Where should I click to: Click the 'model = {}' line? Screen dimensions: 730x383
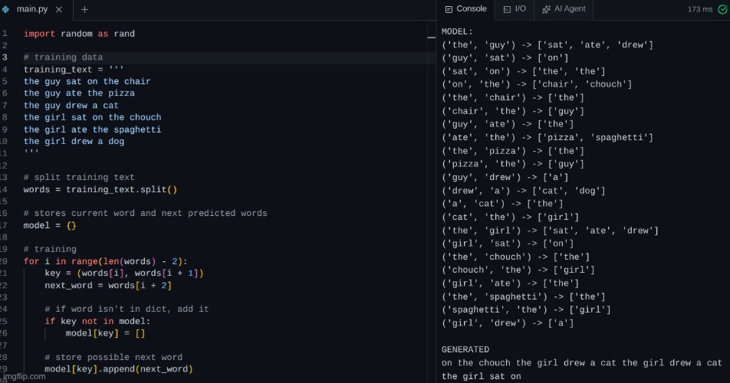(x=50, y=225)
